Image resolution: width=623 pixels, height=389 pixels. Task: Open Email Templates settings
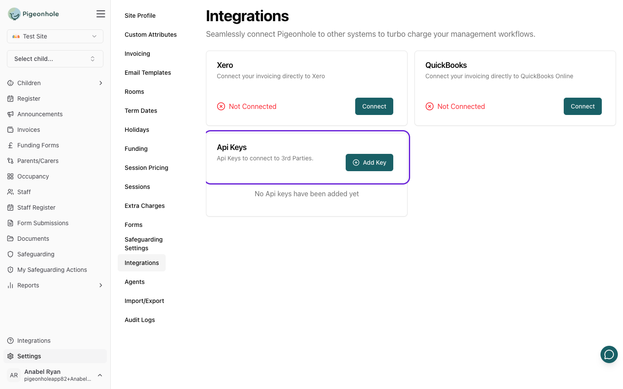point(148,73)
